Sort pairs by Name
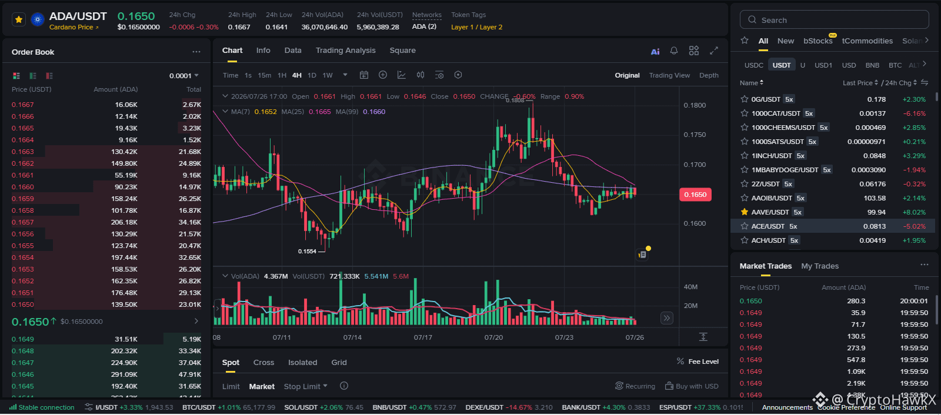The image size is (941, 415). [752, 83]
